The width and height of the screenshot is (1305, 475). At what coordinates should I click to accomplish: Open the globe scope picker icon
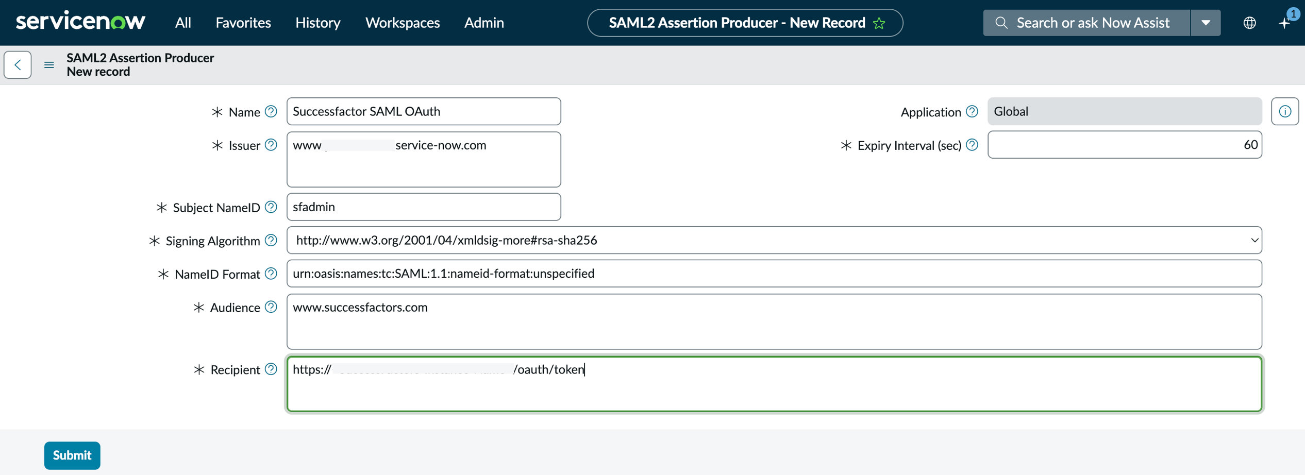(1249, 23)
